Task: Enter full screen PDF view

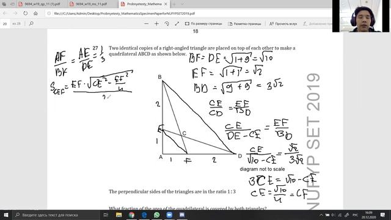Action: coord(177,24)
